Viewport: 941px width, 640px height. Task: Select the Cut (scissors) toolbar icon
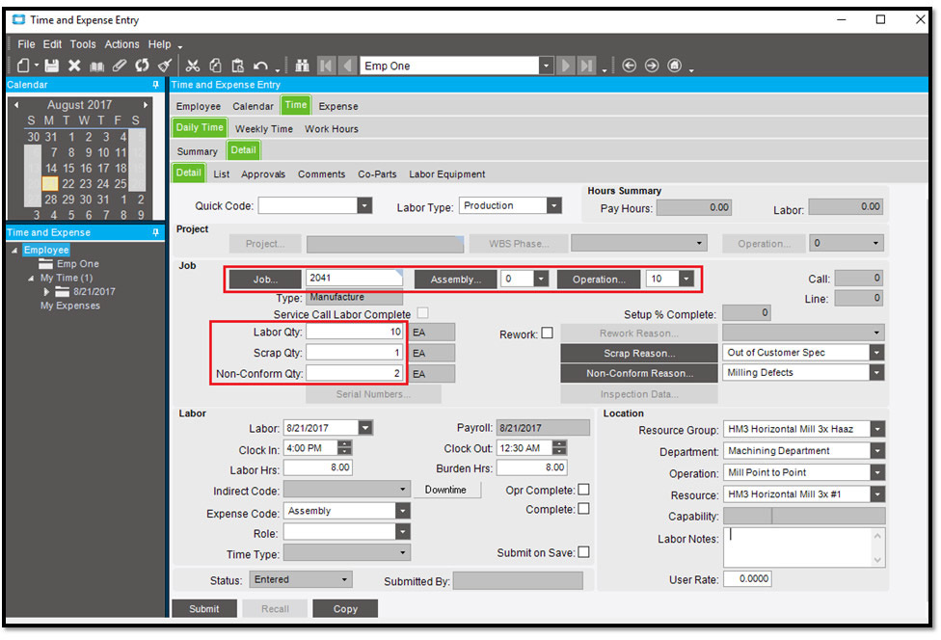pos(195,65)
